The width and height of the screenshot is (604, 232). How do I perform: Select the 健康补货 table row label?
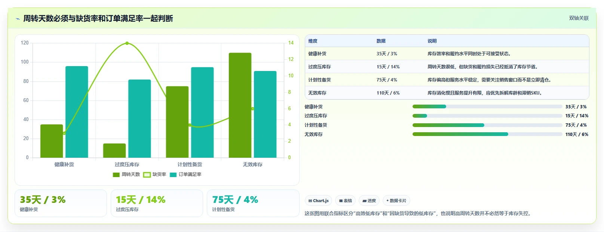317,54
